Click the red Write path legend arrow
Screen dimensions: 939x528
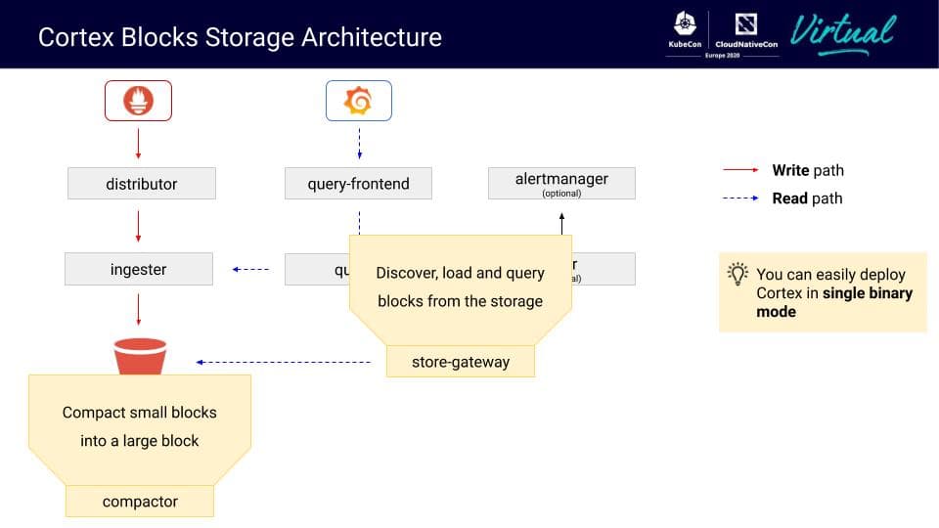740,170
